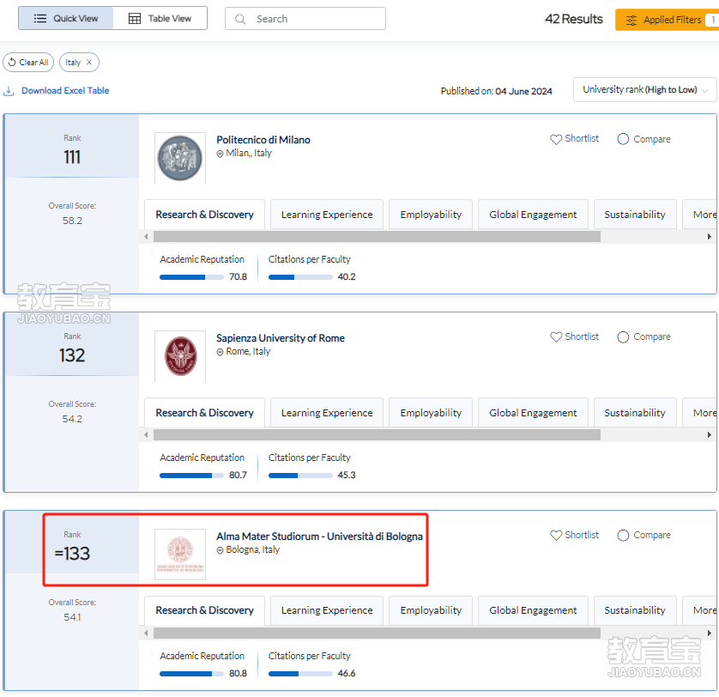Open Employability tab for Politecnico di Milano
Viewport: 719px width, 697px height.
431,215
